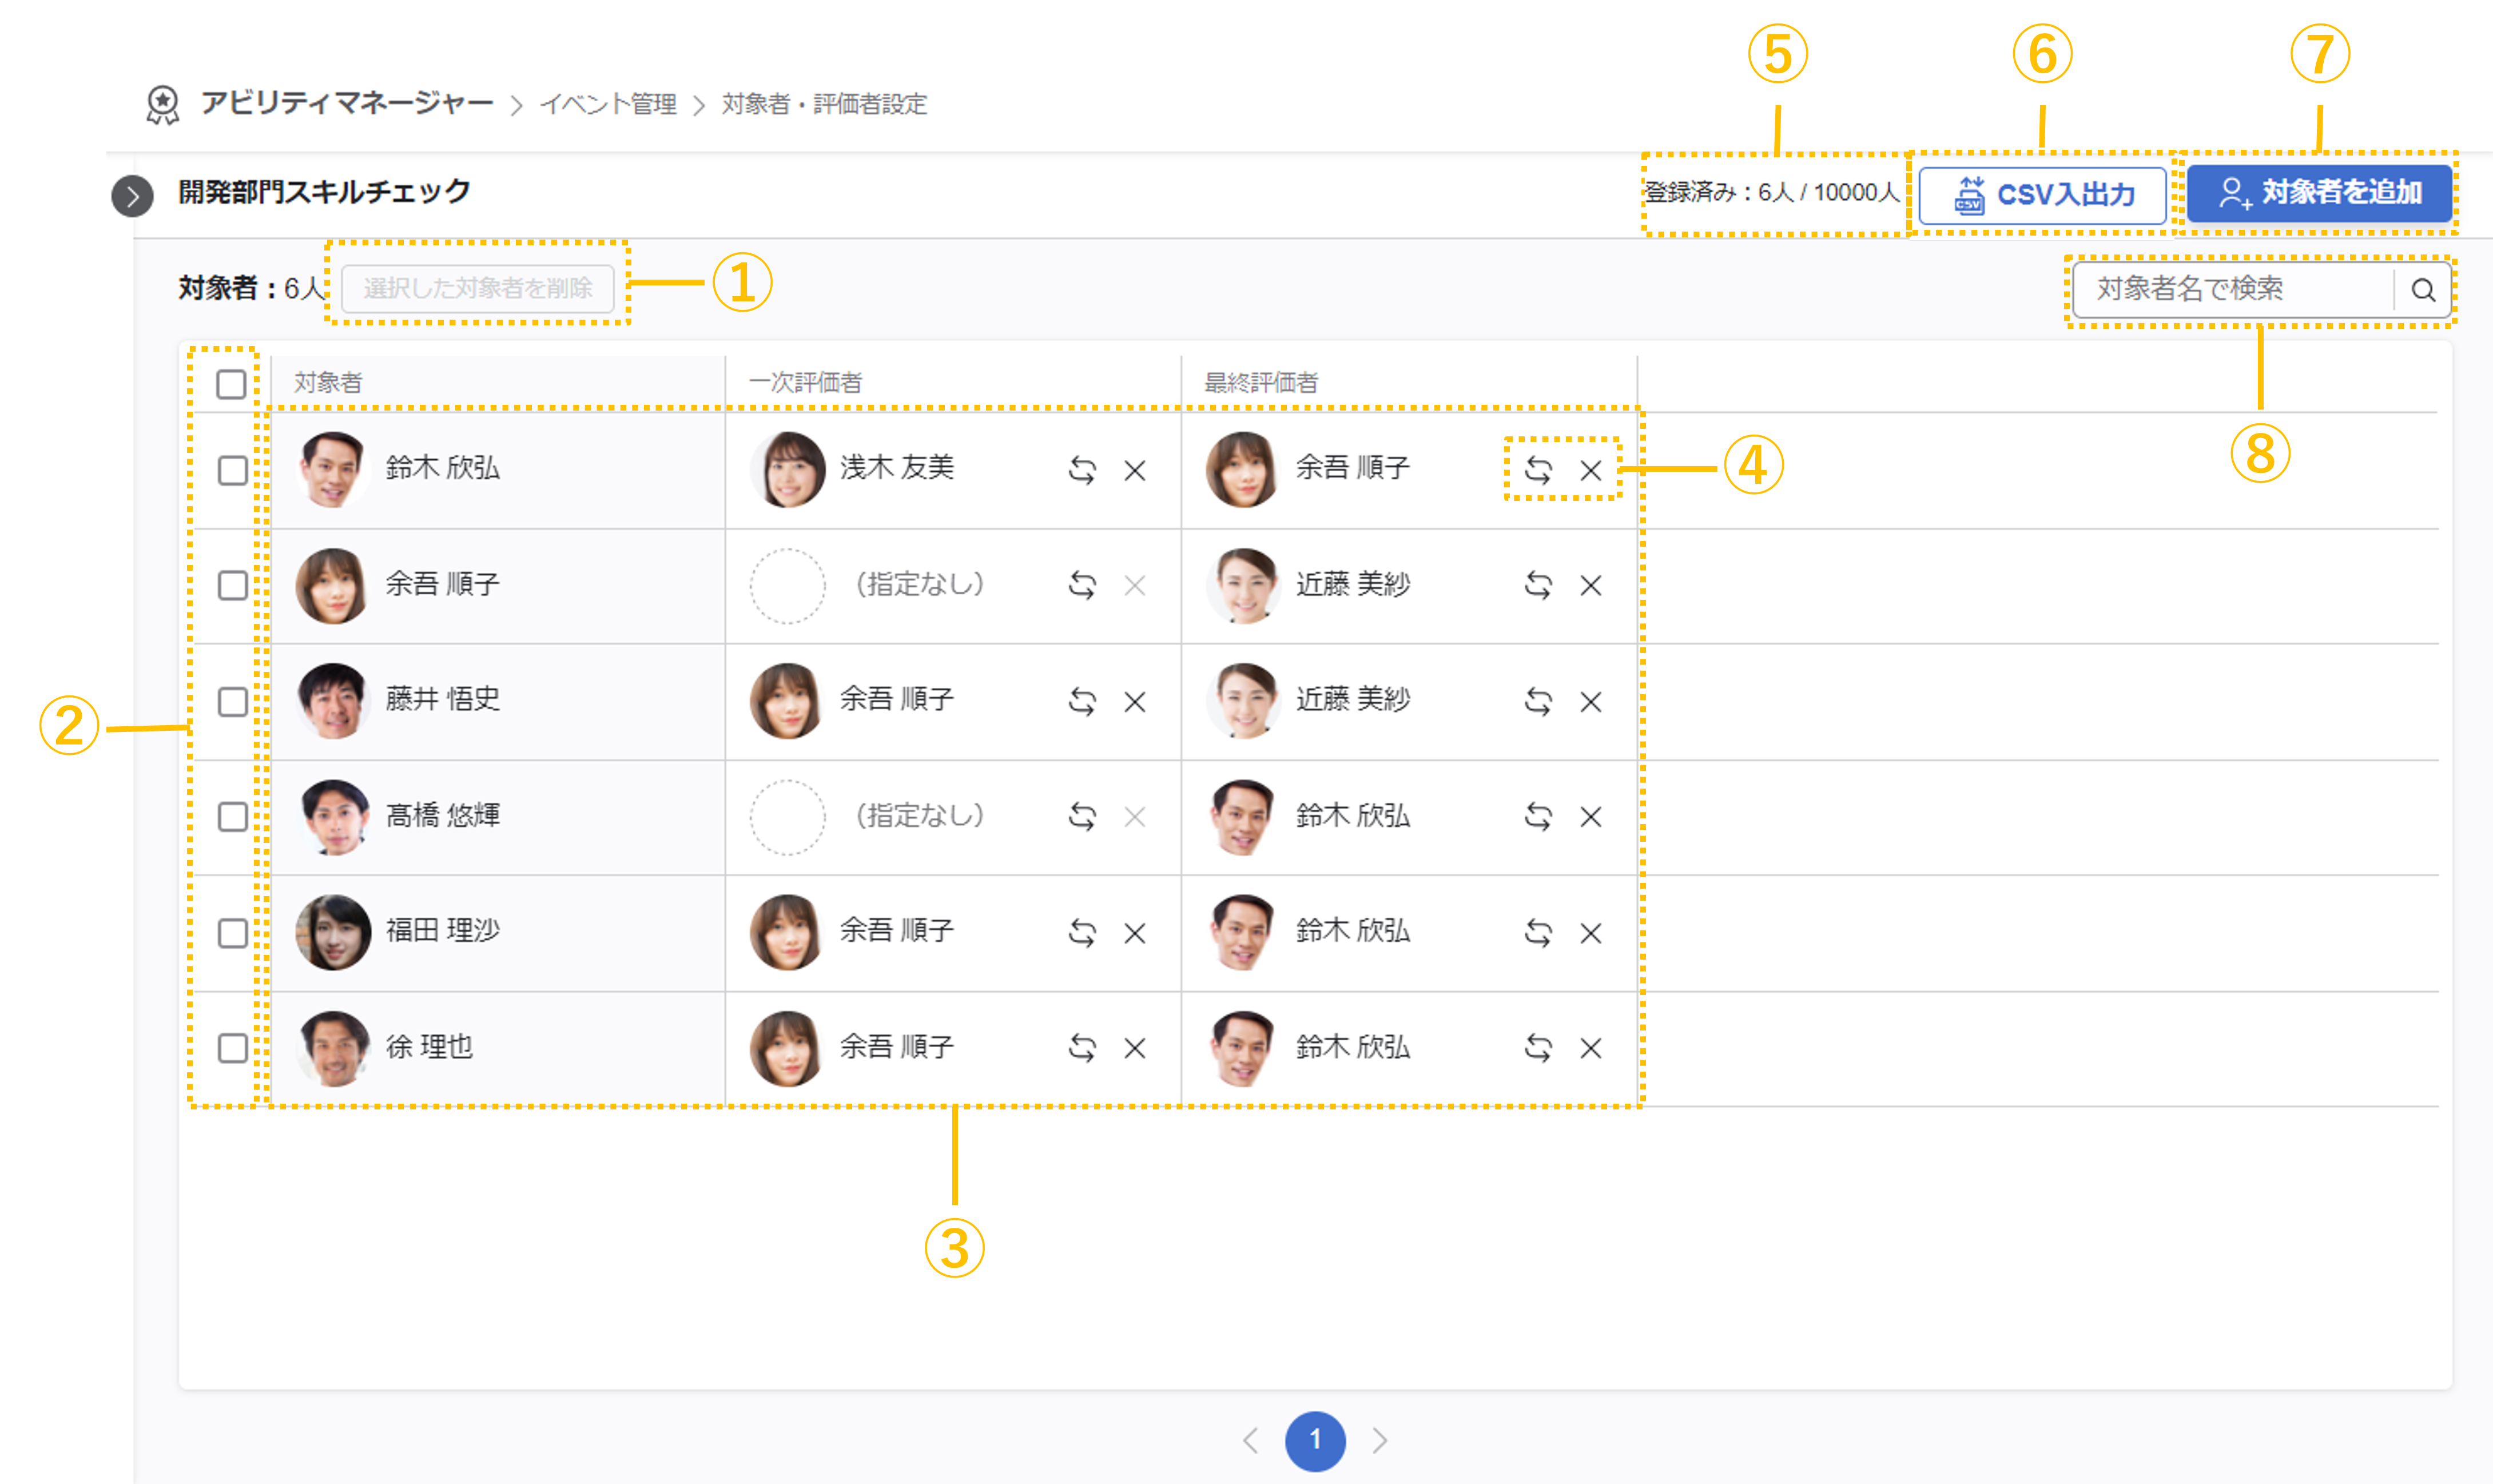Check the box for 鈴木 欣弘
The image size is (2493, 1484).
232,470
